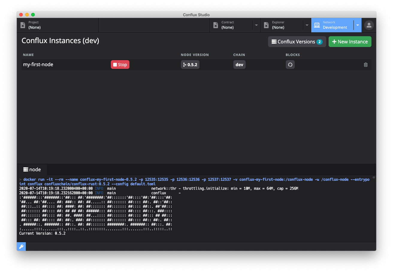This screenshot has height=273, width=393.
Task: Click the NODE VERSION column header
Action: [x=195, y=55]
